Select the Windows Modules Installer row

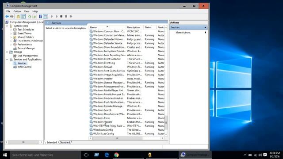coord(127,98)
